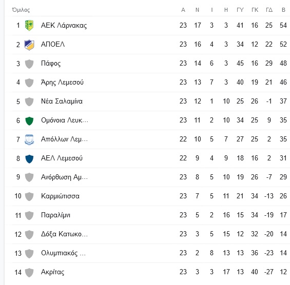
Task: Click the ΓΥ goals-for column header
Action: click(x=240, y=10)
